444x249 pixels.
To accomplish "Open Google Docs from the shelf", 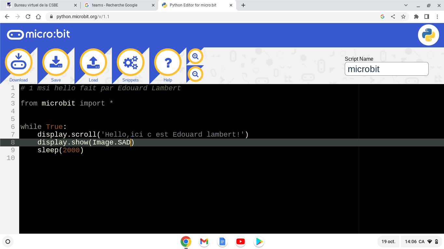I will [222, 242].
